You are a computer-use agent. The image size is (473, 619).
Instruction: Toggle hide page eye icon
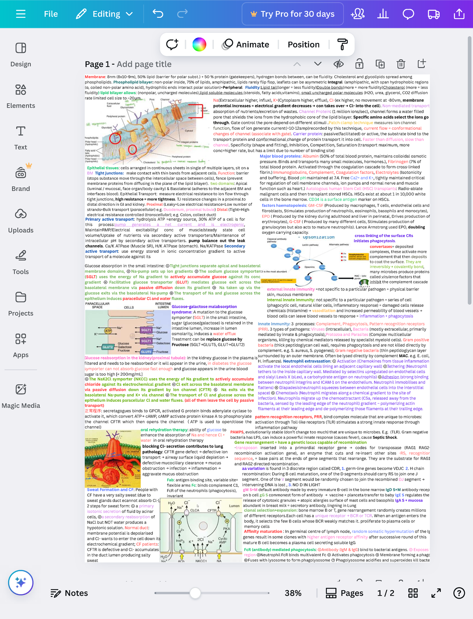point(339,64)
